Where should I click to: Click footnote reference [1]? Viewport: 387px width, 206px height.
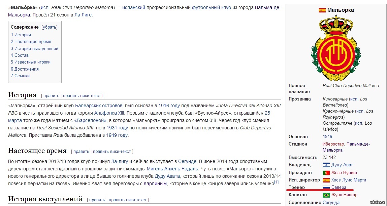(276, 182)
